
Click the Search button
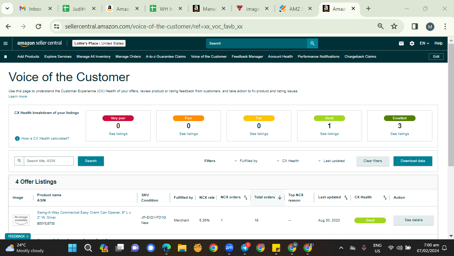pos(91,161)
